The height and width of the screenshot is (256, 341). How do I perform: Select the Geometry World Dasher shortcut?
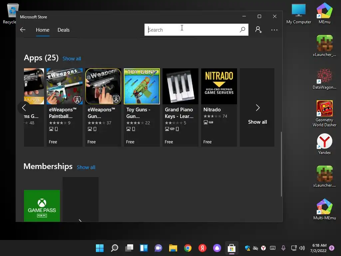pyautogui.click(x=324, y=114)
